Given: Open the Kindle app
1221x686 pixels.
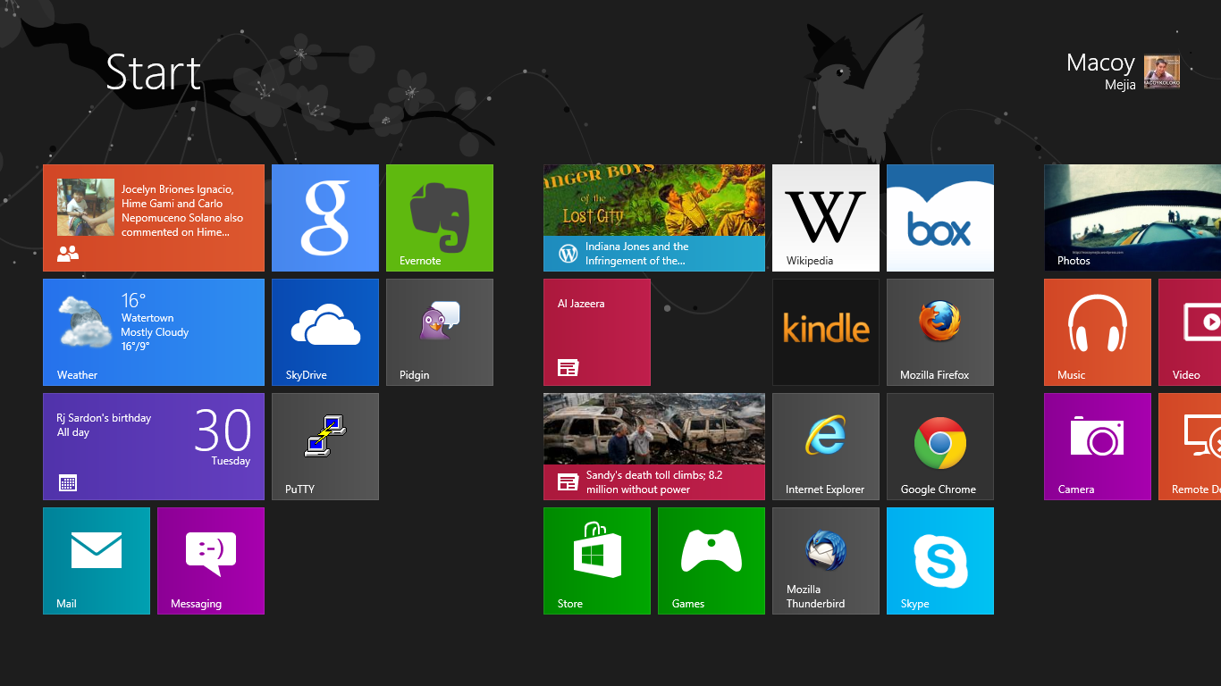Looking at the screenshot, I should [825, 332].
